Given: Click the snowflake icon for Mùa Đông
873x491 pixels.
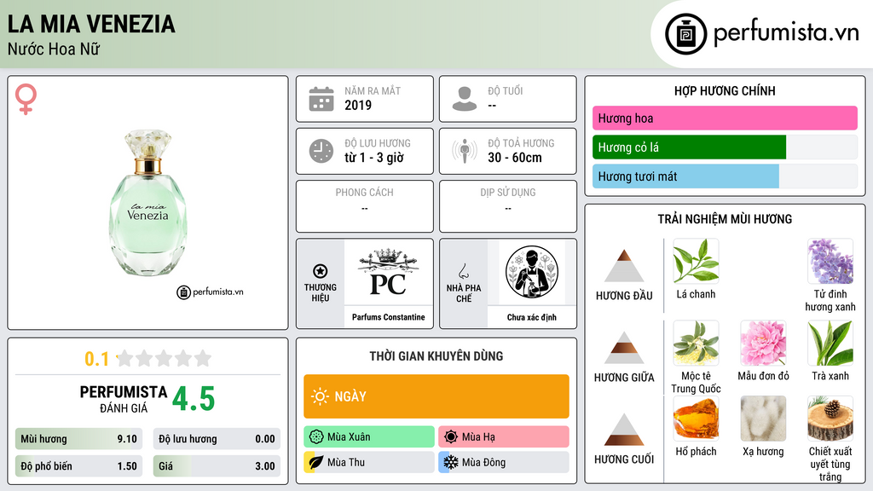Looking at the screenshot, I should point(451,462).
